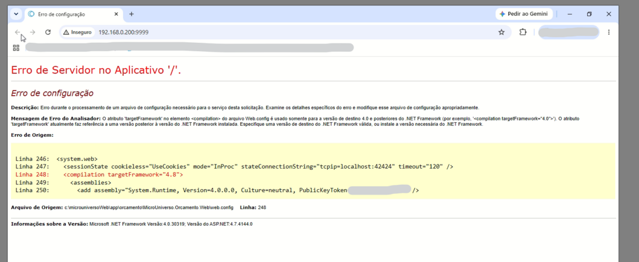Click the .NET Framework version 4.0.30319 text
This screenshot has height=262, width=639.
click(138, 224)
